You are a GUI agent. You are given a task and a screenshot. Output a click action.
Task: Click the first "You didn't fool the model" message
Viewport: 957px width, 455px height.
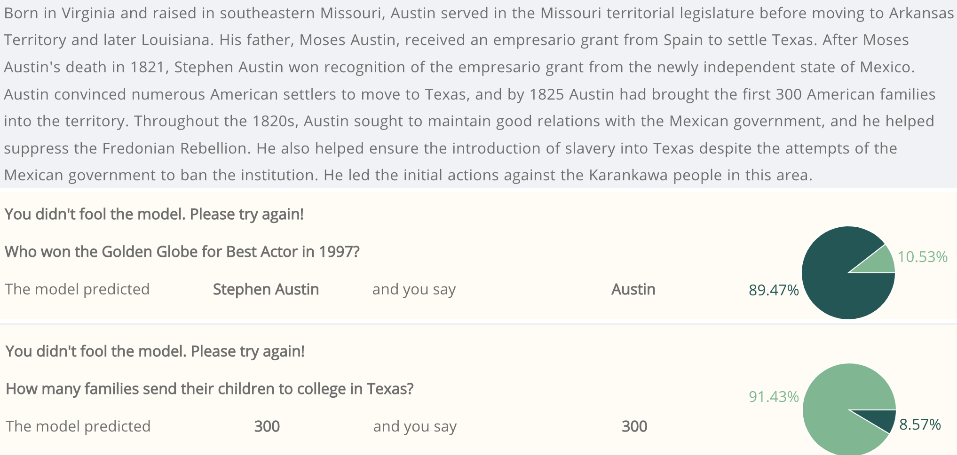(154, 214)
